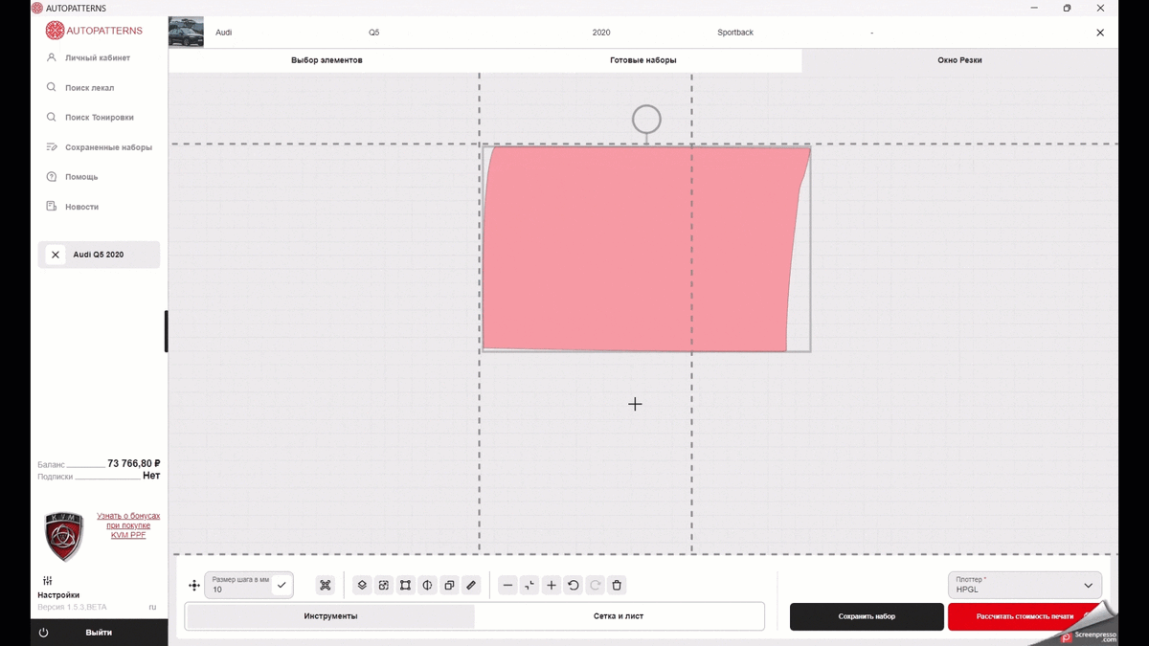Select the Сетка и лист bottom tab
1149x646 pixels.
click(619, 616)
